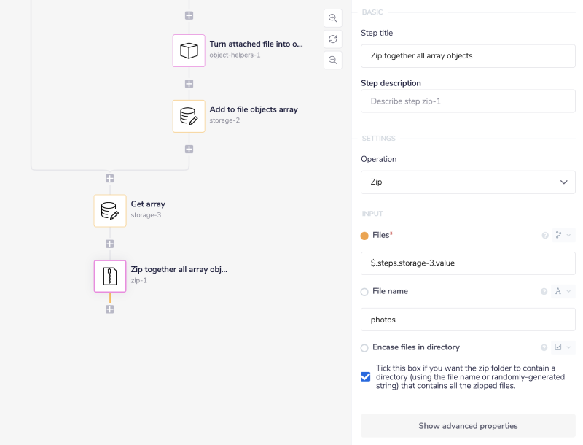
Task: Click Show advanced properties button
Action: tap(468, 426)
